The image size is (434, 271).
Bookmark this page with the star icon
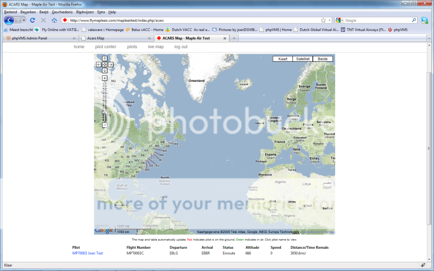pyautogui.click(x=323, y=20)
